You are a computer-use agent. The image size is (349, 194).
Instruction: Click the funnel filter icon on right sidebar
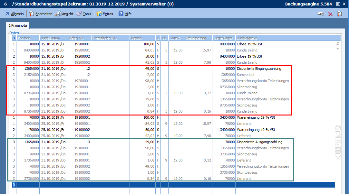pos(338,157)
